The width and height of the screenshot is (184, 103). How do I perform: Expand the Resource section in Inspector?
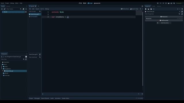tap(164, 19)
